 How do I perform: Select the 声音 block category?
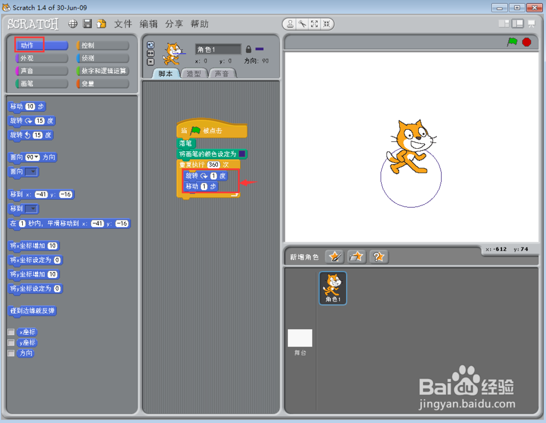point(42,70)
